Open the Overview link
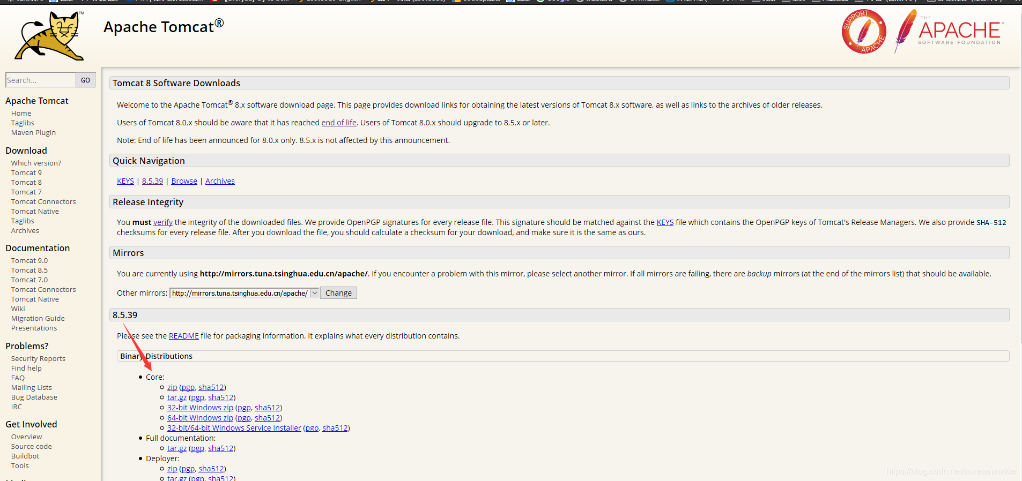The image size is (1022, 481). 26,437
